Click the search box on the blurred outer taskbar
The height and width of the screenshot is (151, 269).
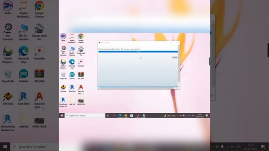[34, 147]
